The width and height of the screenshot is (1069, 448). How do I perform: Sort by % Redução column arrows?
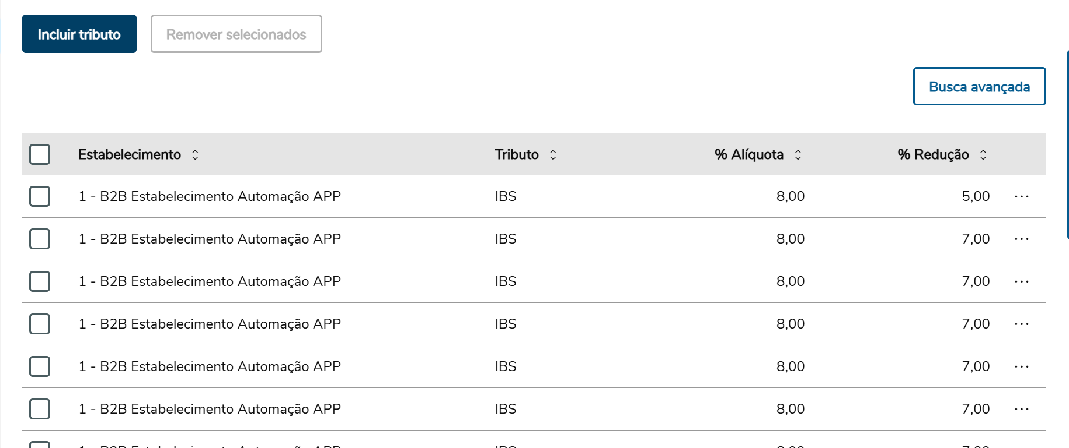(x=983, y=155)
